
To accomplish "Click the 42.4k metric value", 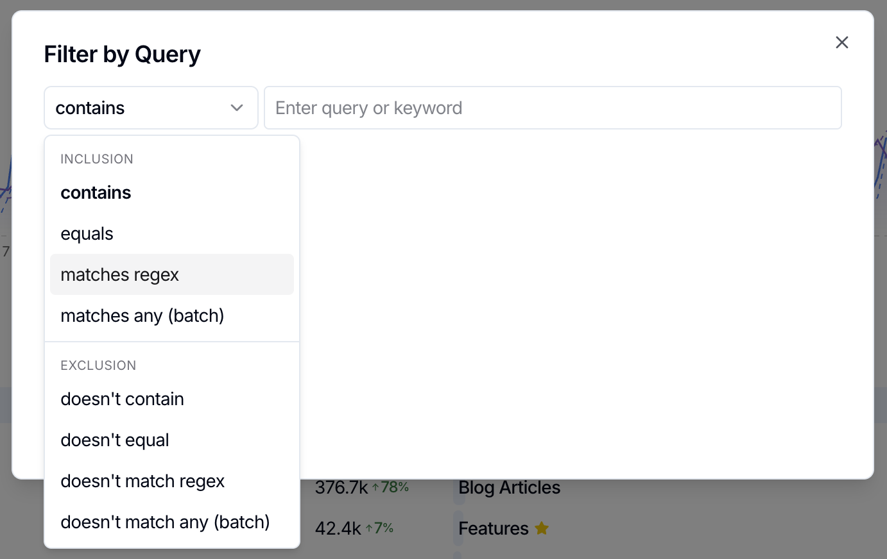I will coord(338,528).
